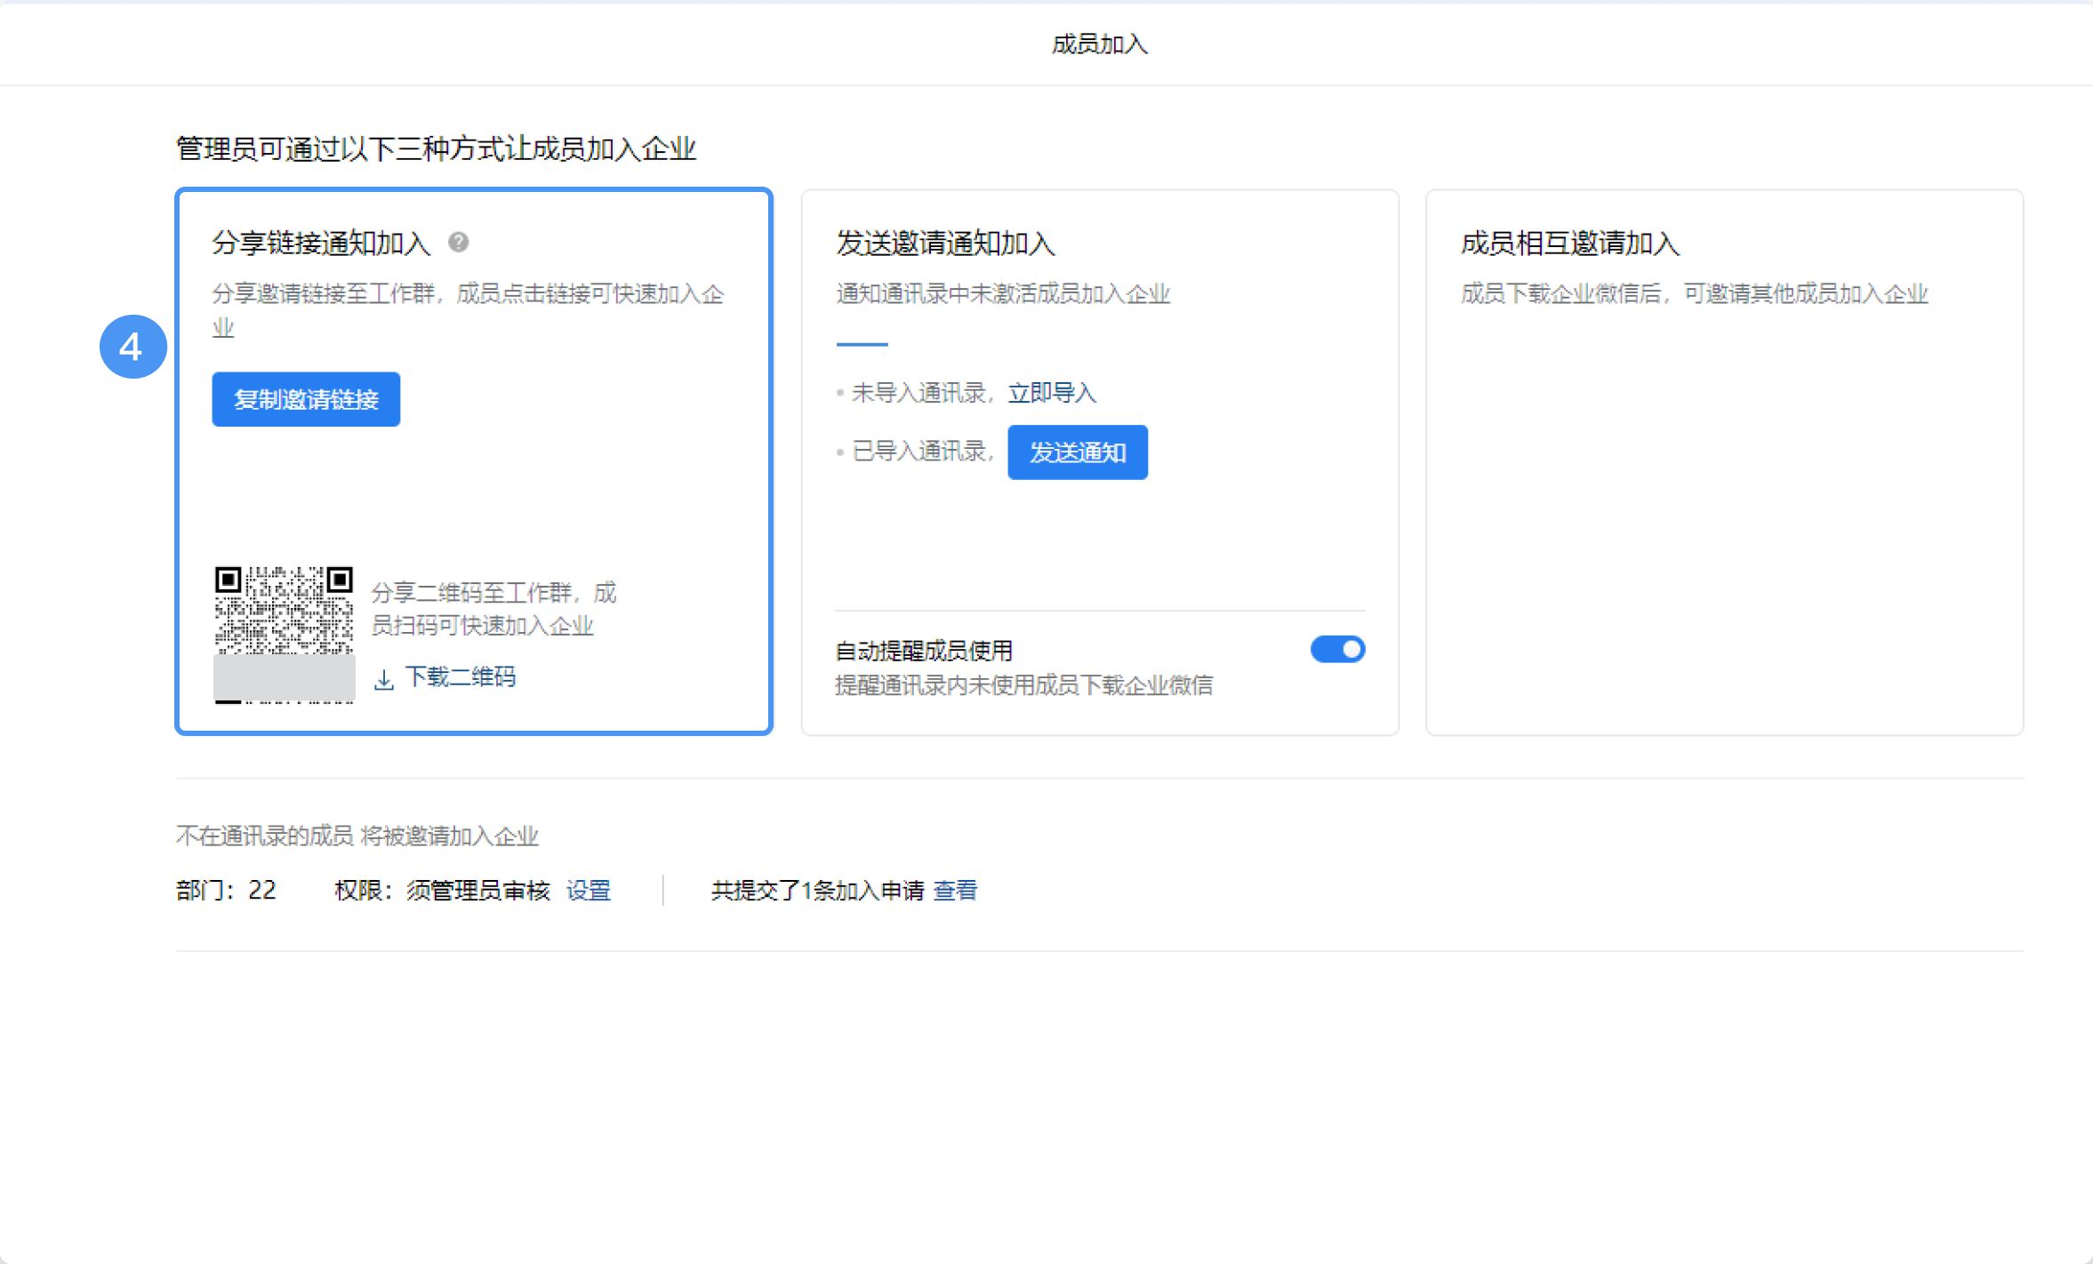Click the 提醒通讯录内未使用成员下载企业微信 description
This screenshot has height=1264, width=2093.
click(1024, 685)
